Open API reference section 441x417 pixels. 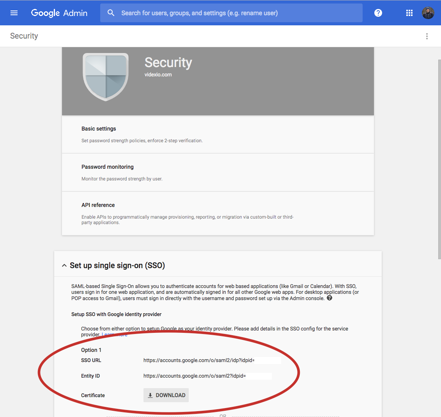coord(218,214)
